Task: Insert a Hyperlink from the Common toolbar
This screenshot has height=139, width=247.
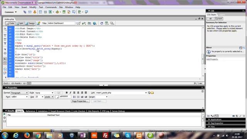Action: (25, 12)
